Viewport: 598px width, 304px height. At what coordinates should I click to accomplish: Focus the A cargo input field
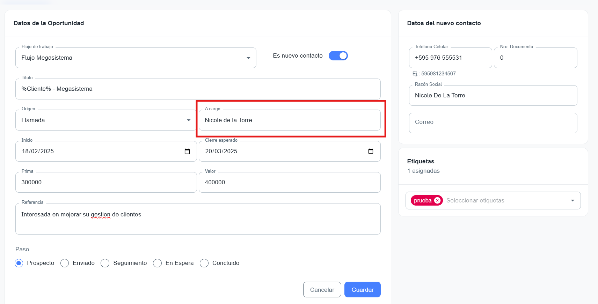(289, 120)
